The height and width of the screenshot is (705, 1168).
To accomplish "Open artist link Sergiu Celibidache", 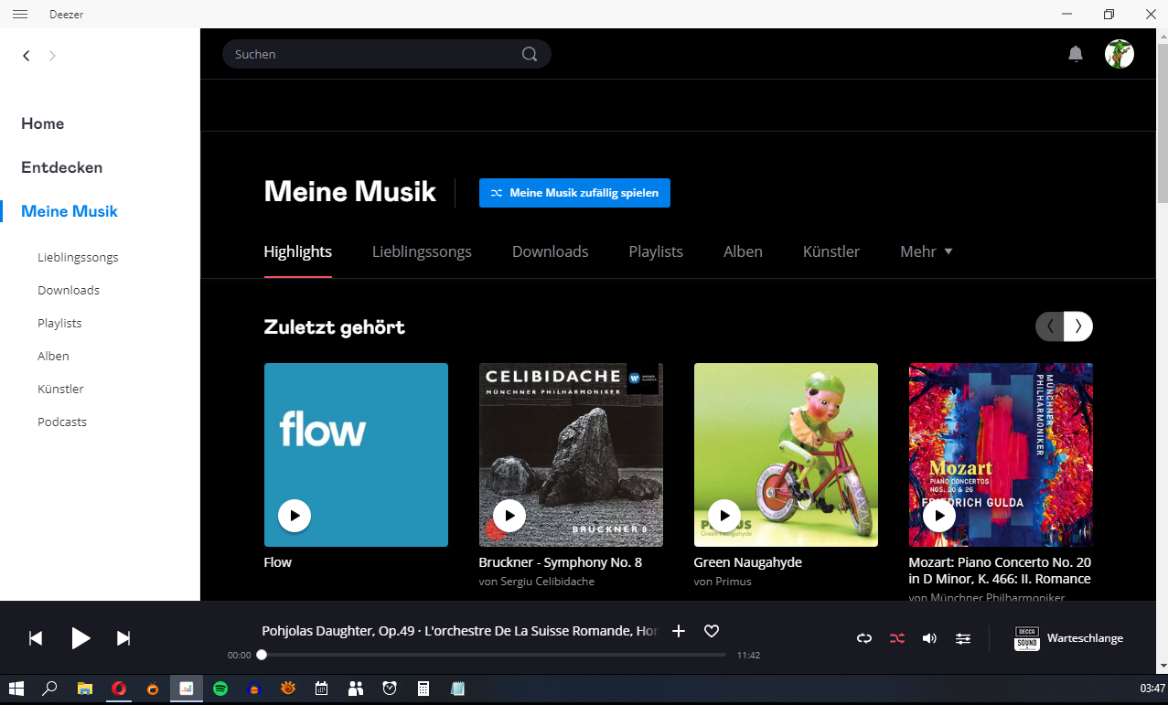I will click(x=546, y=582).
